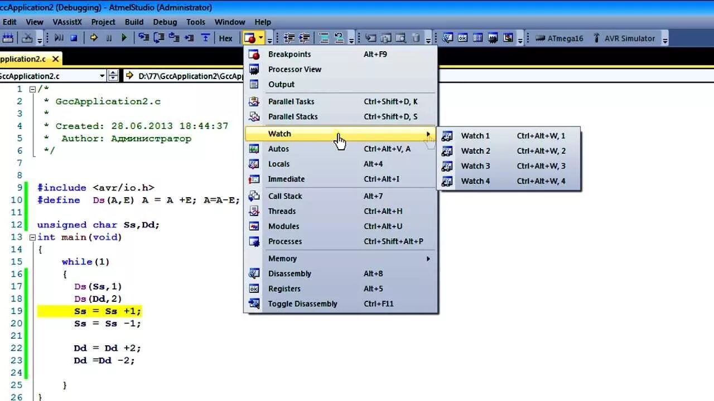Select Call Stack menu entry
This screenshot has width=714, height=401.
341,196
